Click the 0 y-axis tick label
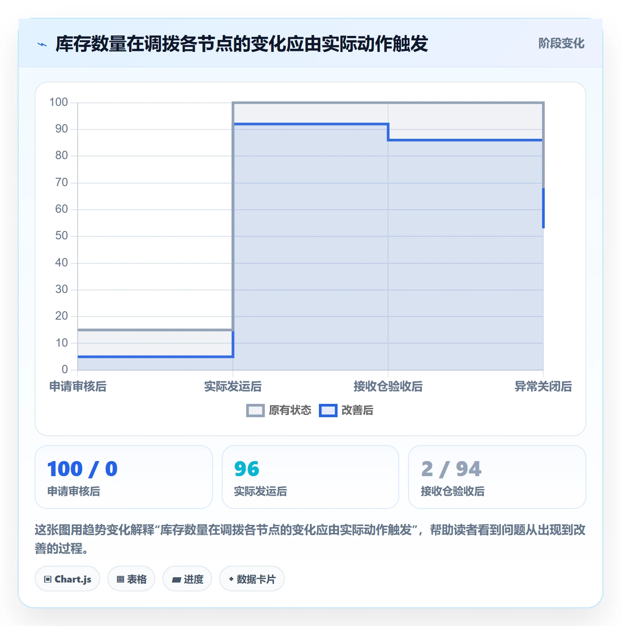 (65, 369)
